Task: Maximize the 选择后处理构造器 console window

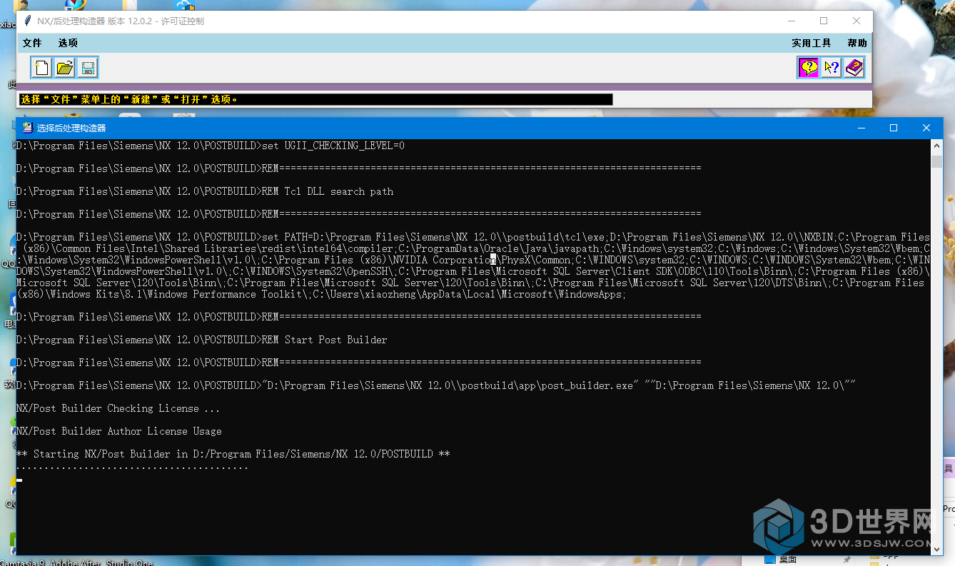Action: [894, 128]
